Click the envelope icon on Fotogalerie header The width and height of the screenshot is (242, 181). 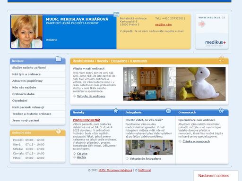[168, 111]
